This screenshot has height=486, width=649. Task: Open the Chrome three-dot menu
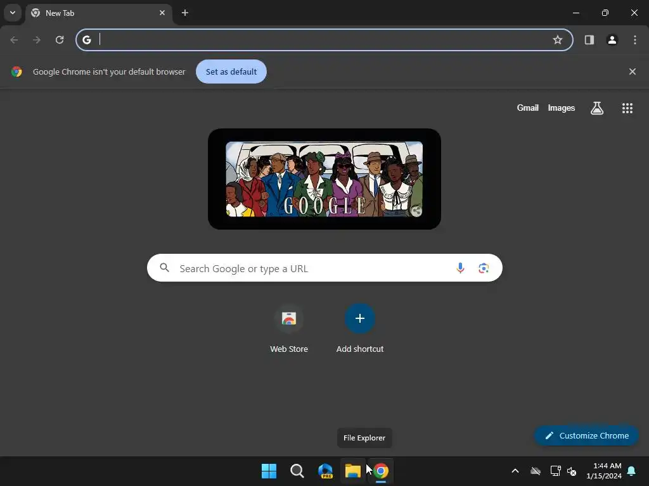pyautogui.click(x=635, y=40)
